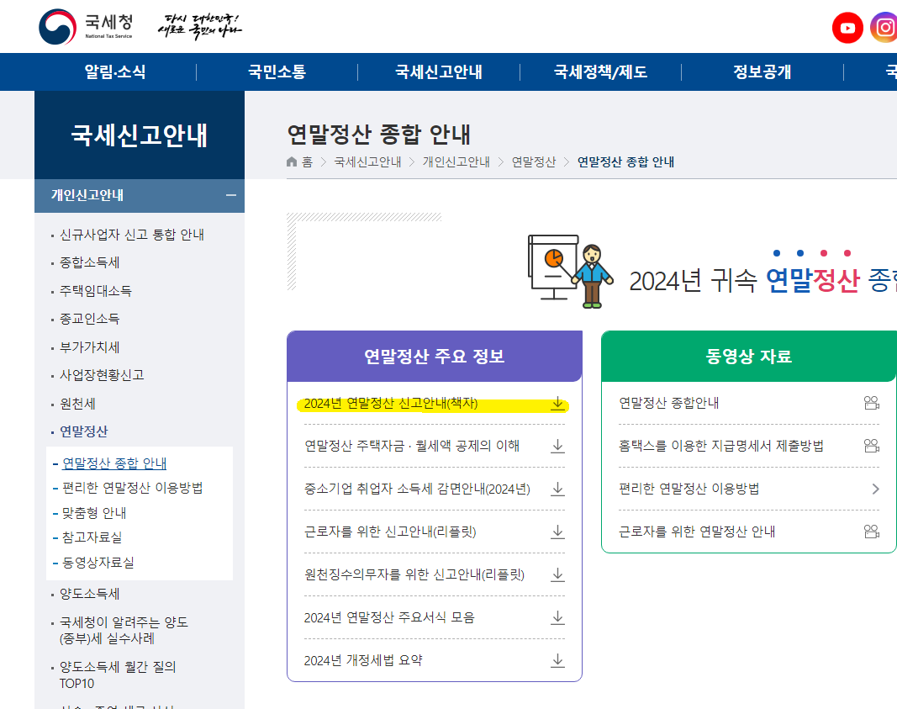This screenshot has height=709, width=897.
Task: Open the video icon for 근로자를 위한 연말정산 안내
Action: coord(872,532)
